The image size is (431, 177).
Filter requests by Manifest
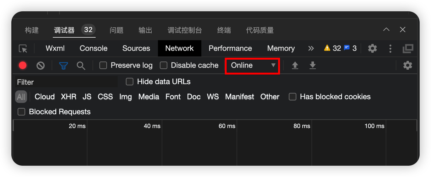pyautogui.click(x=239, y=97)
